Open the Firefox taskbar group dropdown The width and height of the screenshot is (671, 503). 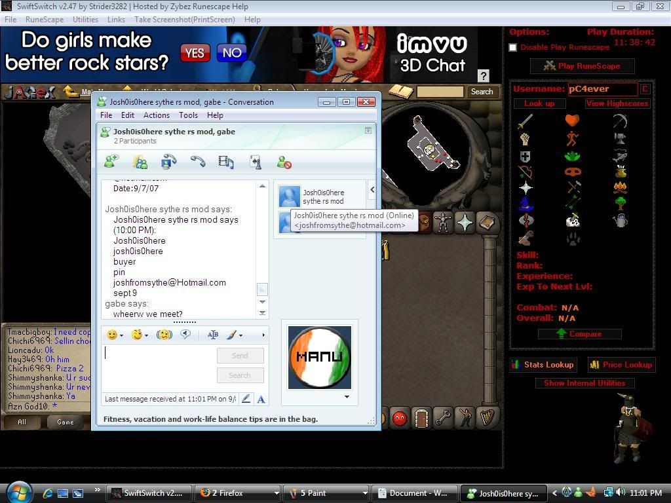coord(277,493)
